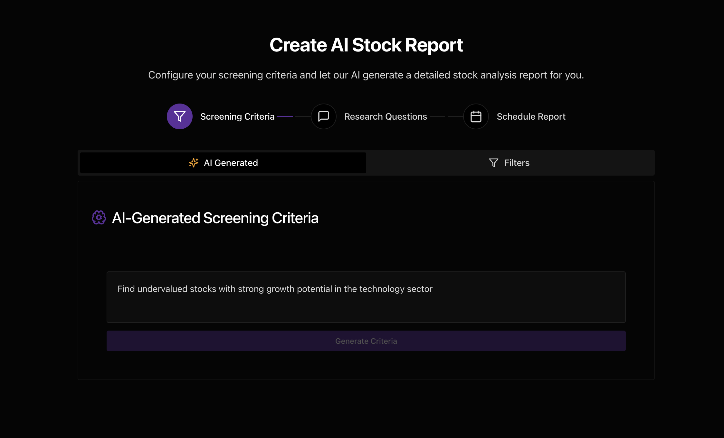Click the orange sparkle icon on AI Generated
The width and height of the screenshot is (724, 438).
193,163
